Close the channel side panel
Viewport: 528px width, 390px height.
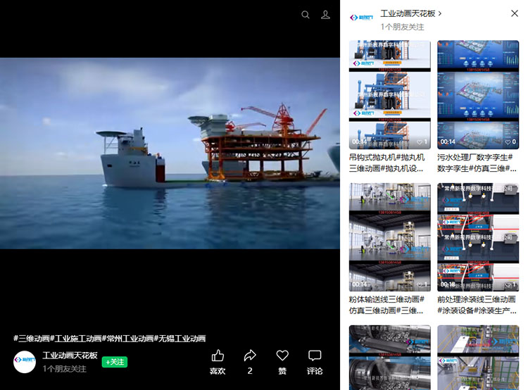point(514,13)
